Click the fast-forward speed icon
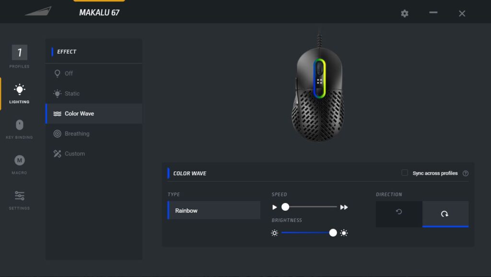The height and width of the screenshot is (277, 491). click(x=344, y=207)
